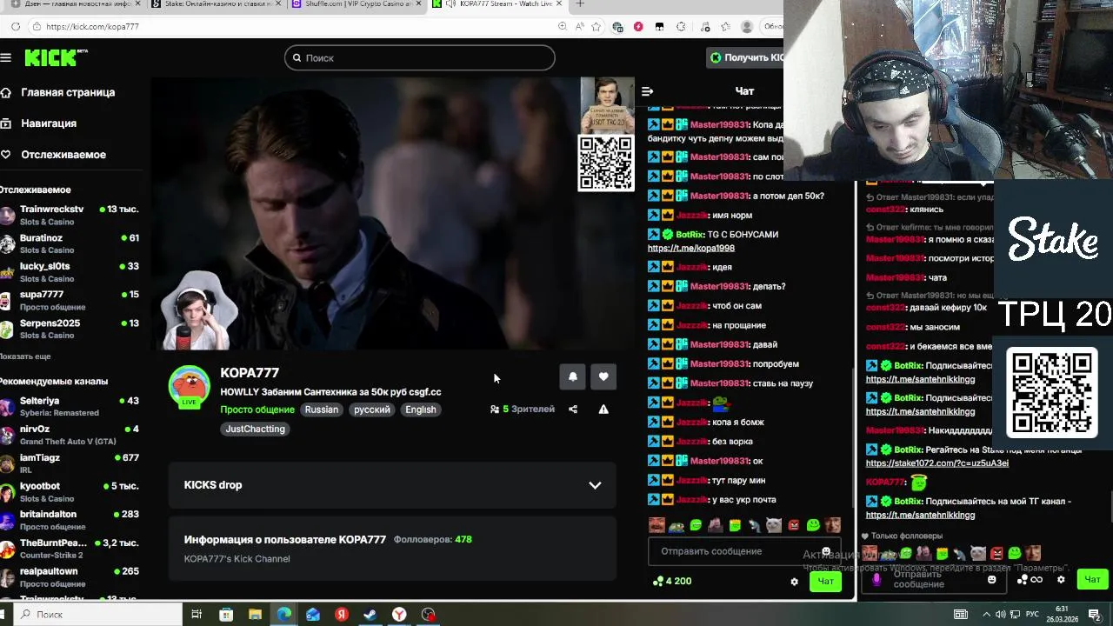Open the recommended channel iamTiagz
This screenshot has height=626, width=1113.
(70, 463)
